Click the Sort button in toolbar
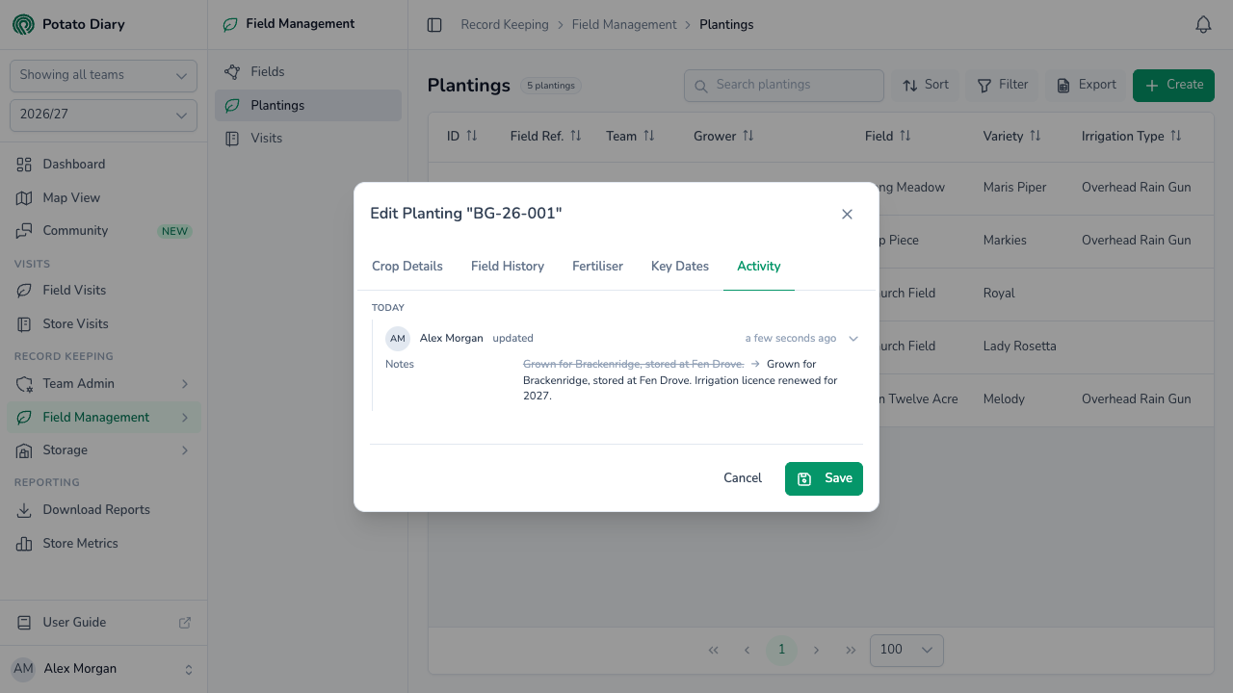Image resolution: width=1233 pixels, height=693 pixels. point(926,85)
